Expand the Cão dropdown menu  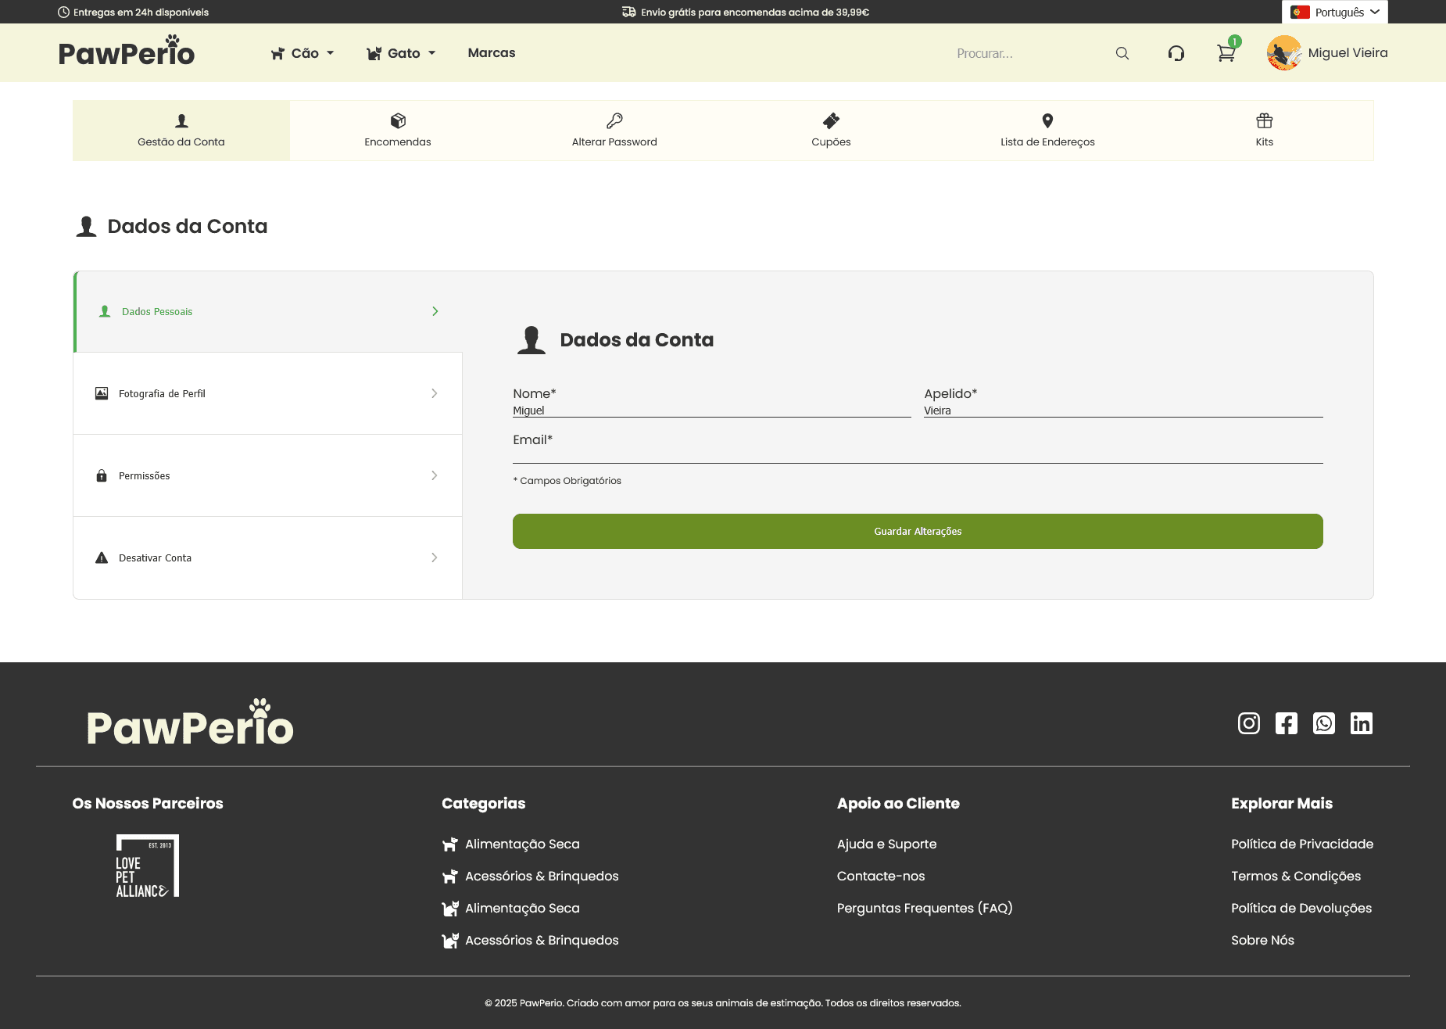tap(302, 52)
